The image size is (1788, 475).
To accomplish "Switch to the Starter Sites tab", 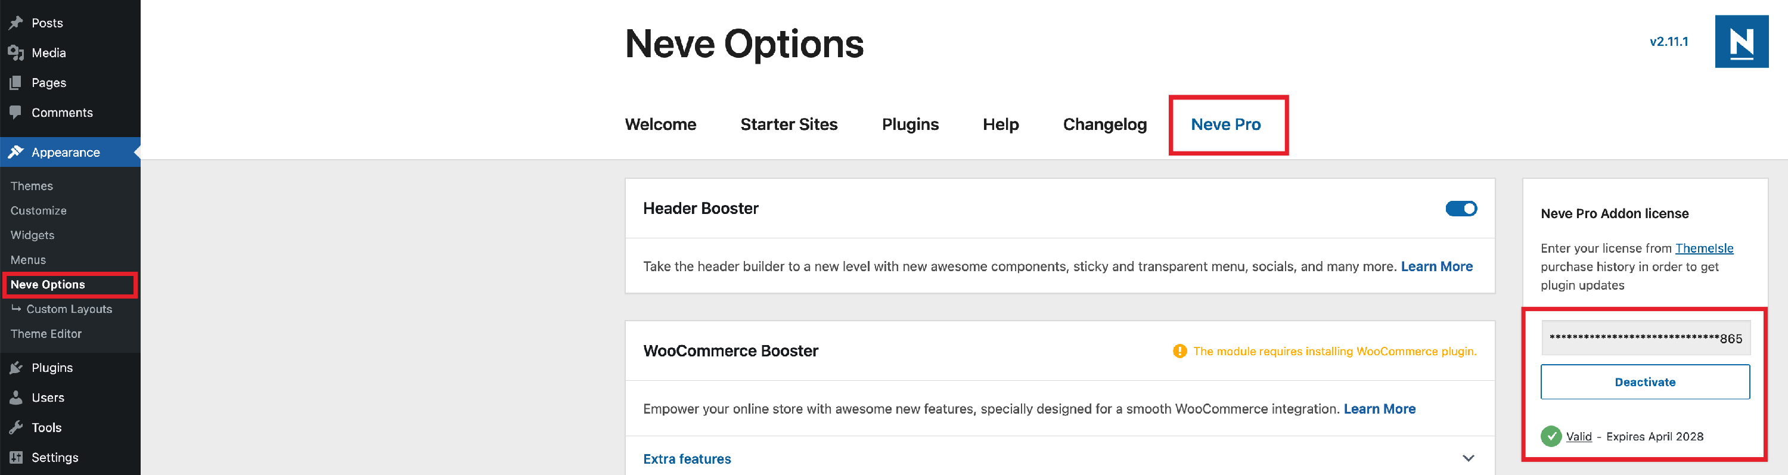I will [x=789, y=125].
